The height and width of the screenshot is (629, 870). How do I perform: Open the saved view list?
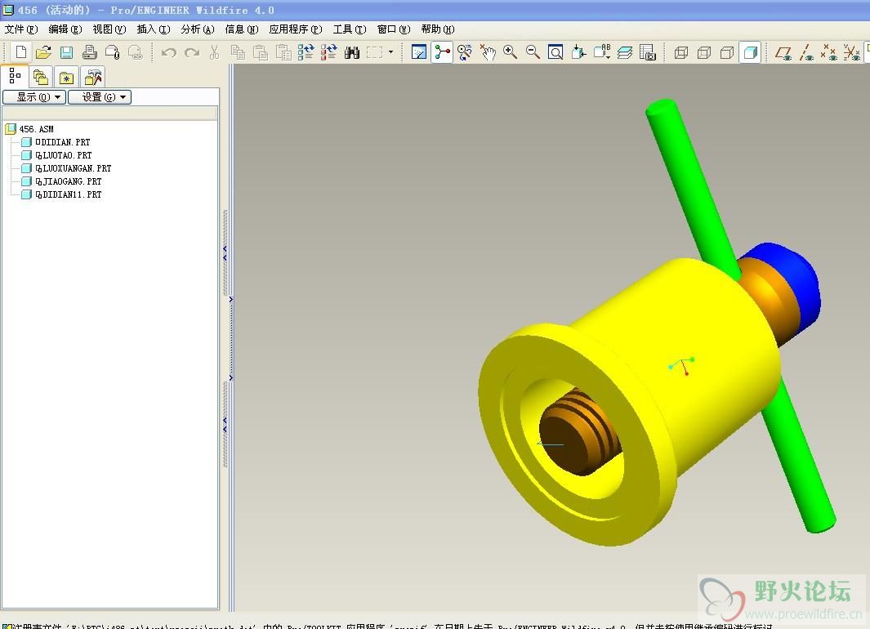(602, 52)
